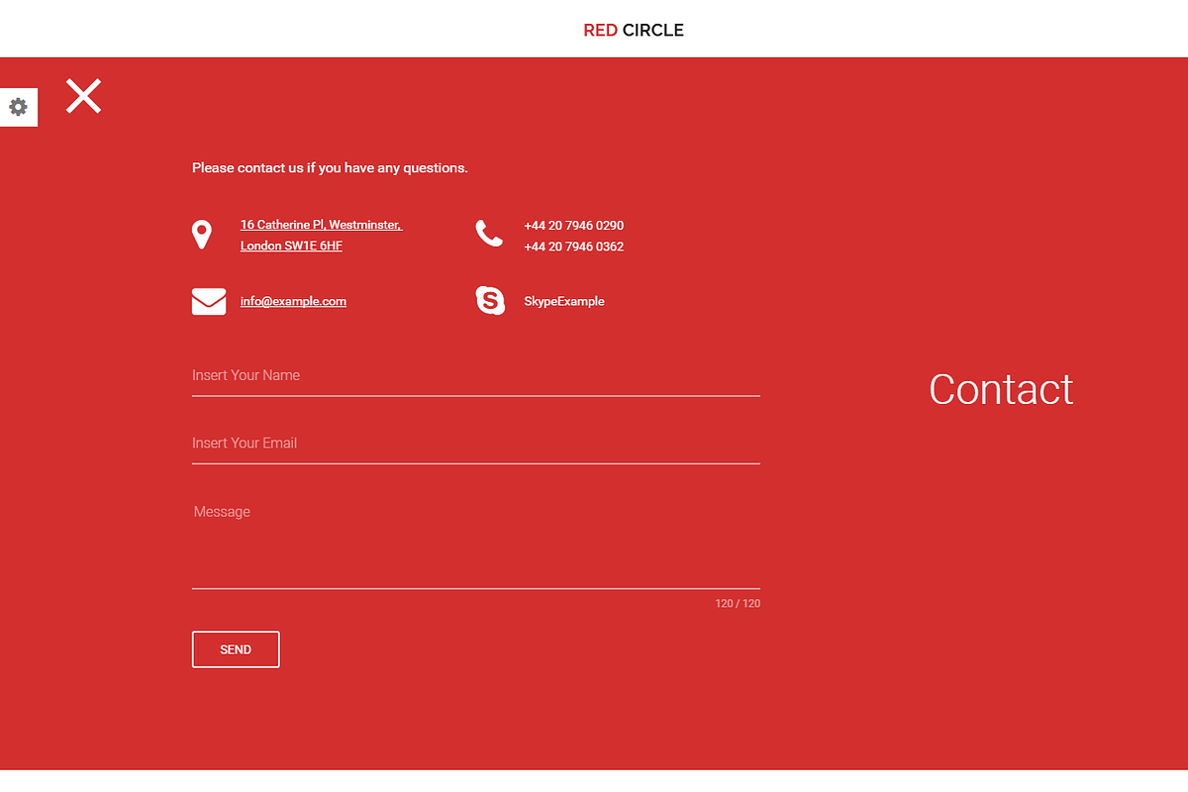
Task: Click the Contact heading text
Action: click(1001, 389)
